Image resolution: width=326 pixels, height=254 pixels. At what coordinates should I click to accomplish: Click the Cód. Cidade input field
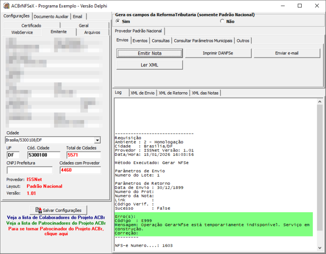[x=44, y=155]
